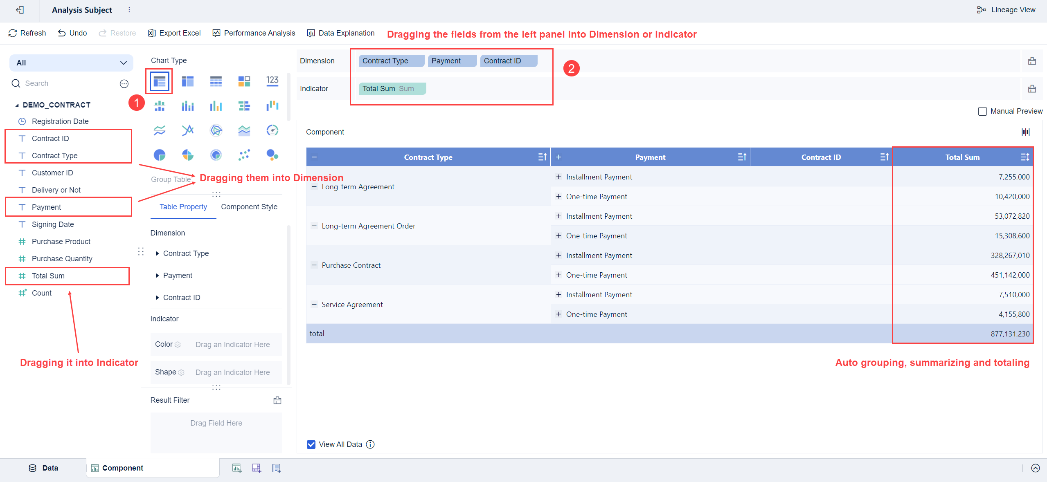Open the All dataset dropdown
This screenshot has height=482, width=1047.
pos(71,63)
